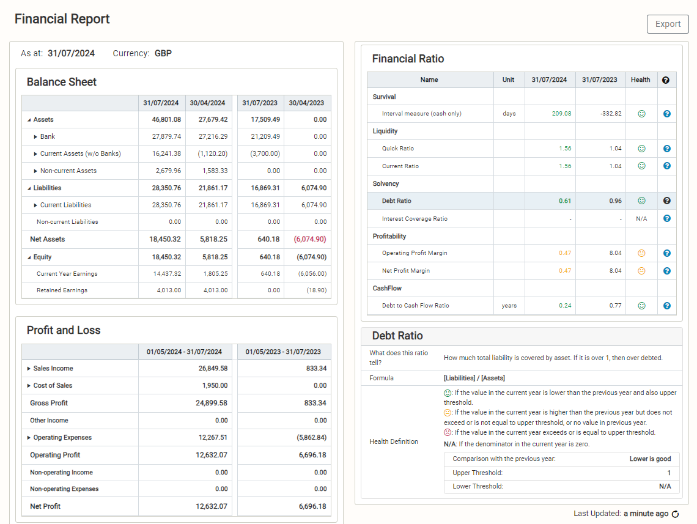Expand Sales Income in Profit and Loss
The width and height of the screenshot is (697, 524).
click(29, 369)
